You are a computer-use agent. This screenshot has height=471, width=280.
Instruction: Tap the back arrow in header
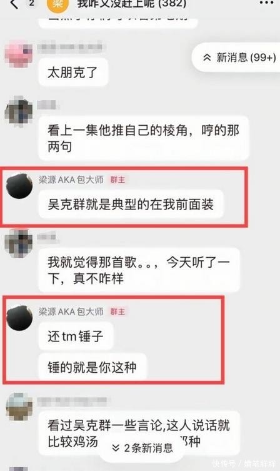pyautogui.click(x=14, y=4)
